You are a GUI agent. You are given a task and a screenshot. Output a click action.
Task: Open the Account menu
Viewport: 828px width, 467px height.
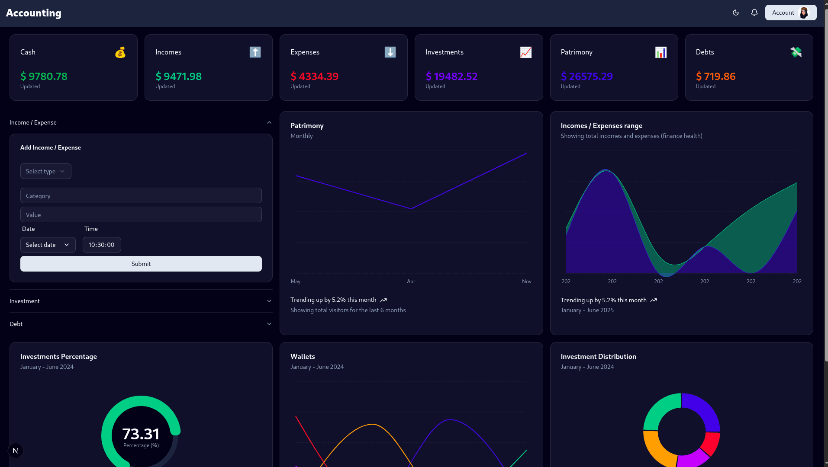click(790, 13)
